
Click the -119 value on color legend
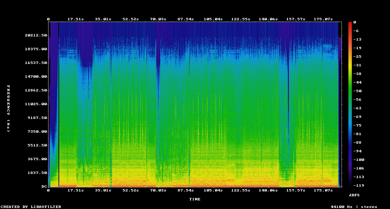click(359, 185)
